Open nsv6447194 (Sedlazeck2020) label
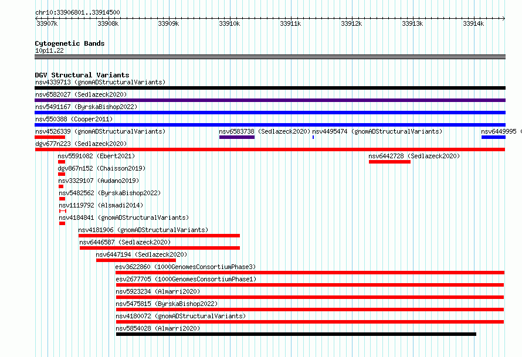Screen dimensions: 522x357 point(141,254)
